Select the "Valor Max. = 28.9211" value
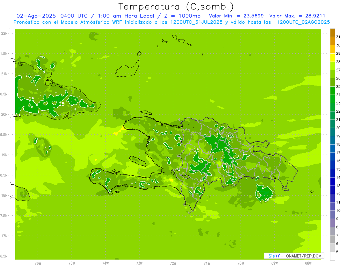 297,16
